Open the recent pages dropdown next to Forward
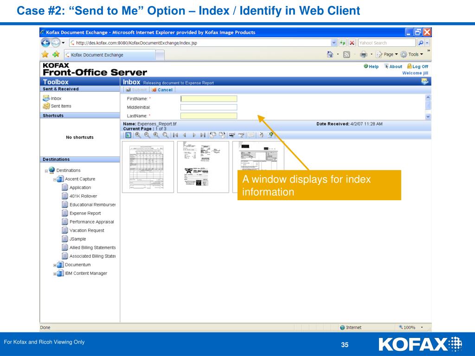The height and width of the screenshot is (356, 475). click(x=63, y=43)
